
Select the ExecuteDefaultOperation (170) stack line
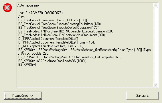pos(58,28)
